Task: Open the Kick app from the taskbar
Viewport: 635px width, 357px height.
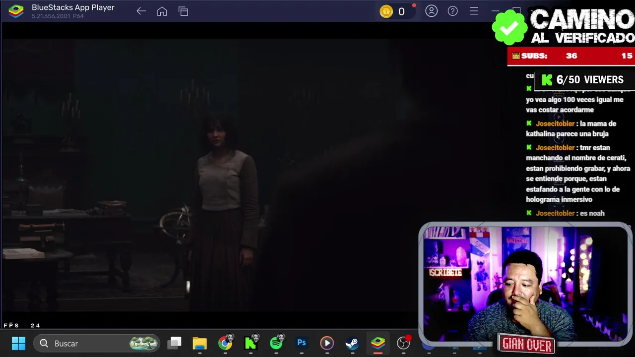Action: pyautogui.click(x=251, y=343)
